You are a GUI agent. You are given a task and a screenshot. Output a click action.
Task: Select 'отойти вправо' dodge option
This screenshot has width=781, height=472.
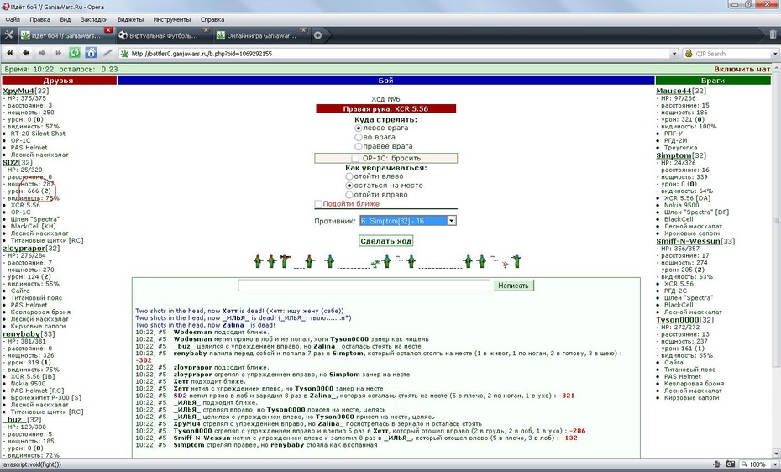pos(349,195)
